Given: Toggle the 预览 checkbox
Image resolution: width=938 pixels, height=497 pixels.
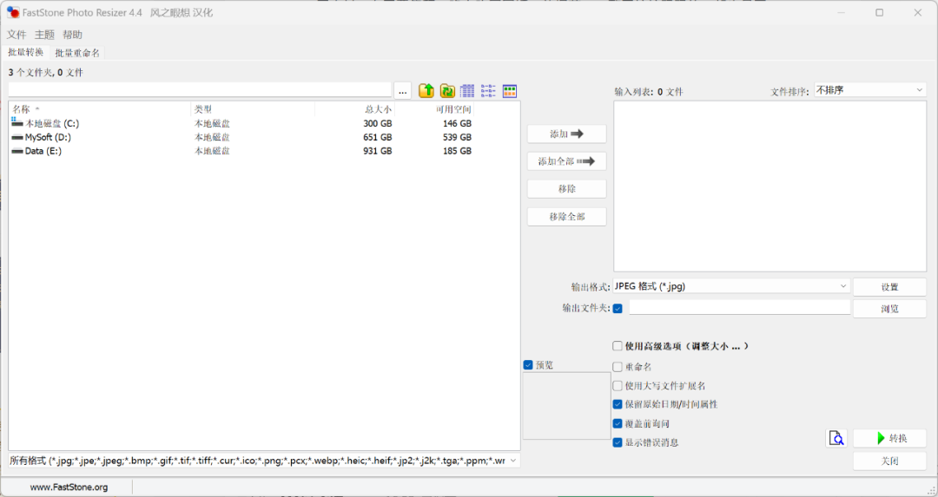Looking at the screenshot, I should pyautogui.click(x=528, y=365).
